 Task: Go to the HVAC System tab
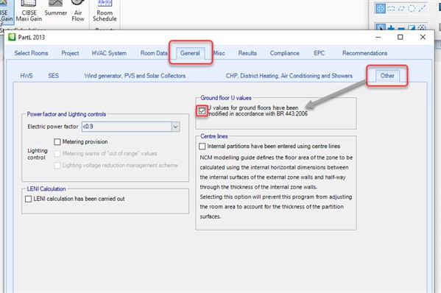[109, 53]
